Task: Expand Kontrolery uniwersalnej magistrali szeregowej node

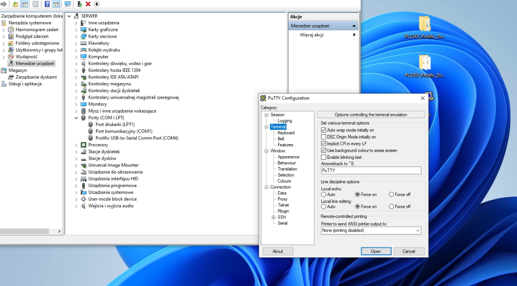Action: click(76, 98)
